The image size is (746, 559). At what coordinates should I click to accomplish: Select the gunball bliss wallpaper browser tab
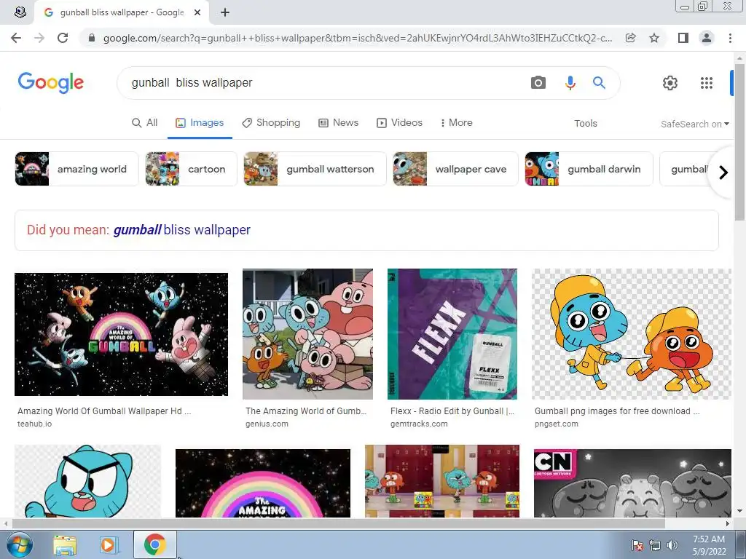[x=122, y=12]
